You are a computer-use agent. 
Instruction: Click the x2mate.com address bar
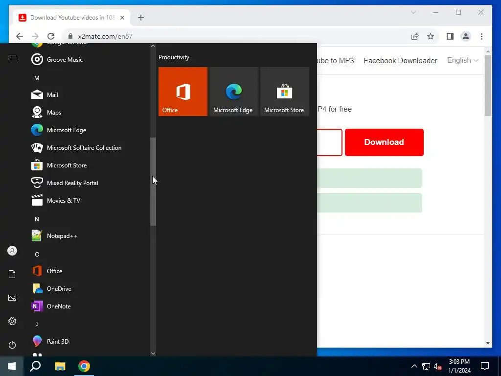pos(236,36)
